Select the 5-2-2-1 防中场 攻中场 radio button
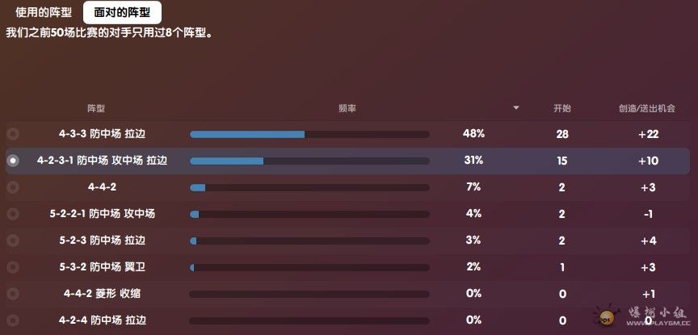This screenshot has height=335, width=698. tap(13, 214)
